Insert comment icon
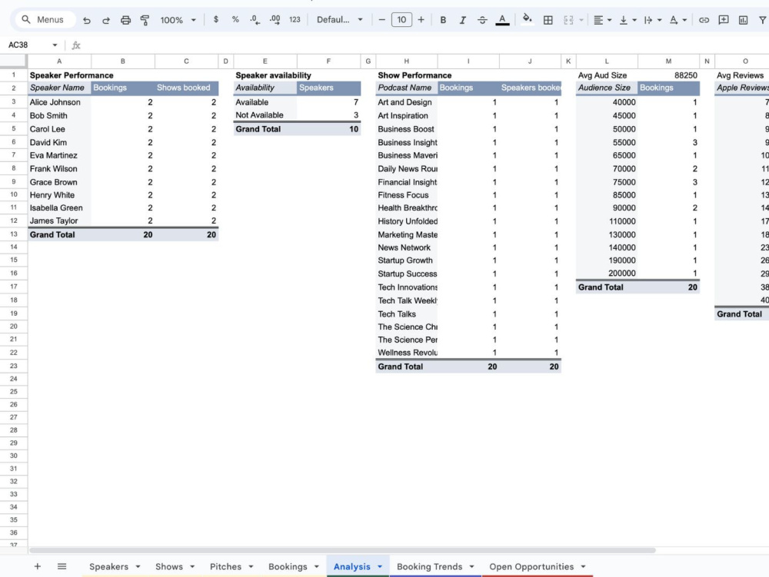 (x=724, y=20)
